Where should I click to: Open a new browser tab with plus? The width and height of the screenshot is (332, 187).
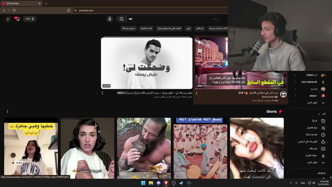[46, 3]
